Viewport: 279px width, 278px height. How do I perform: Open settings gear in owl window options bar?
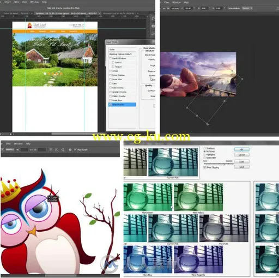70,150
